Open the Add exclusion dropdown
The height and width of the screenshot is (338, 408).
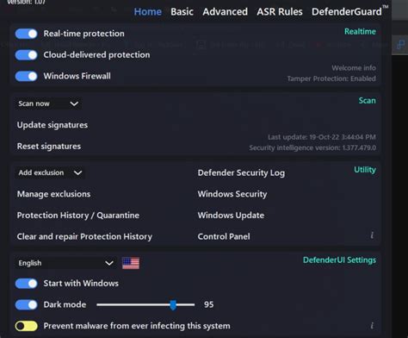pyautogui.click(x=50, y=172)
